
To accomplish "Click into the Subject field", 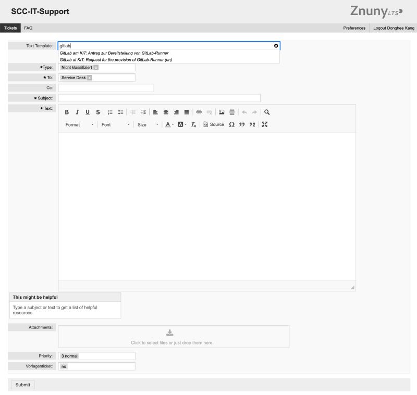I will pyautogui.click(x=160, y=98).
